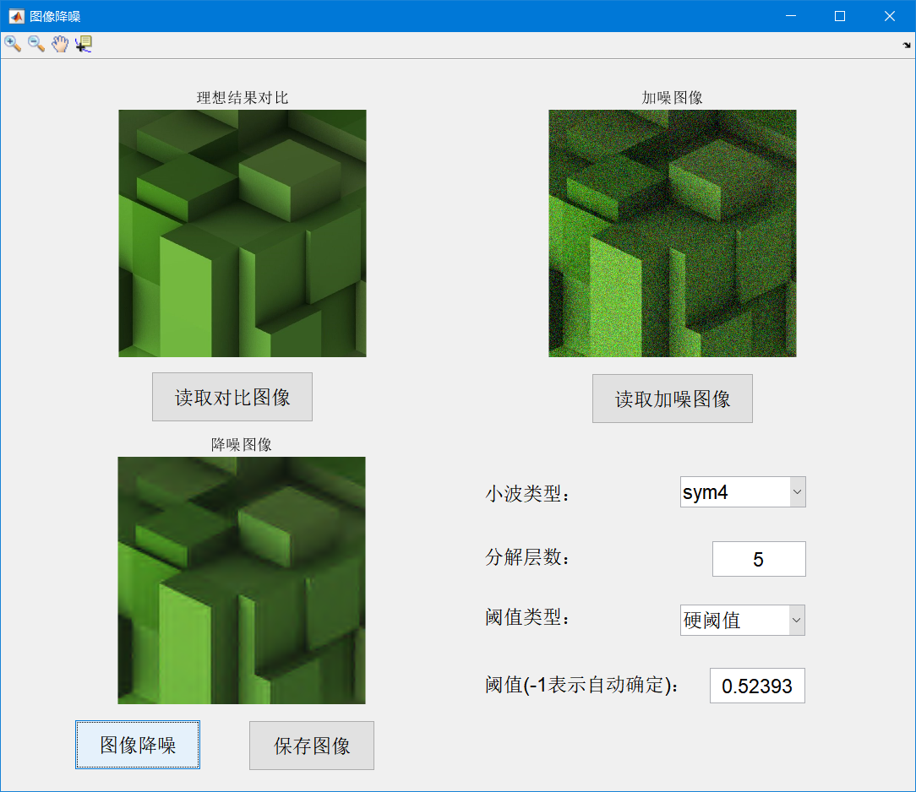Image resolution: width=916 pixels, height=792 pixels.
Task: Click the 阈值类型 label
Action: (527, 617)
